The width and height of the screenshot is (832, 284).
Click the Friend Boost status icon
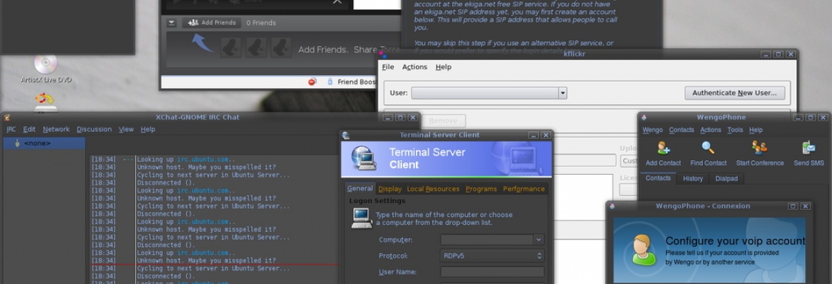[x=330, y=82]
